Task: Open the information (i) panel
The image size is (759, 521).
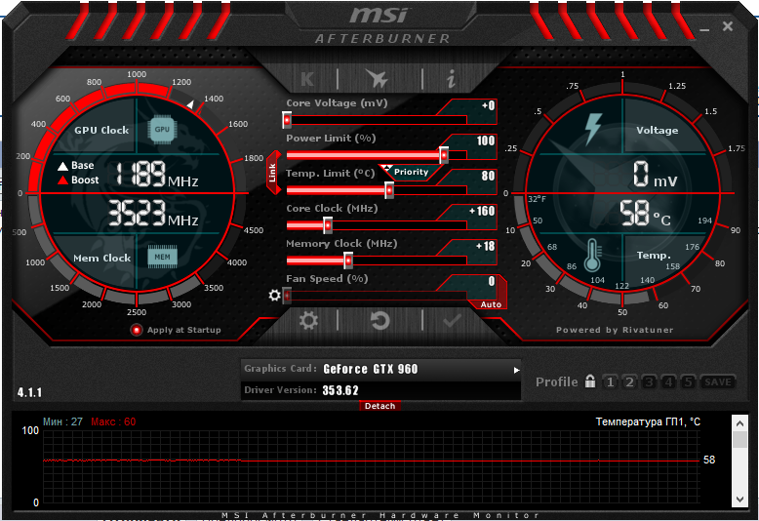Action: point(451,80)
